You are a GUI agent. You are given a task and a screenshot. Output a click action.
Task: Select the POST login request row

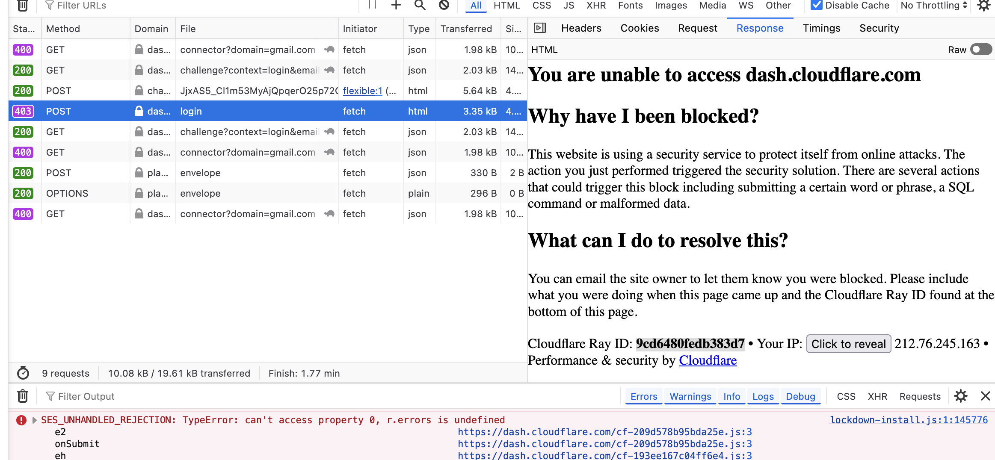point(268,111)
